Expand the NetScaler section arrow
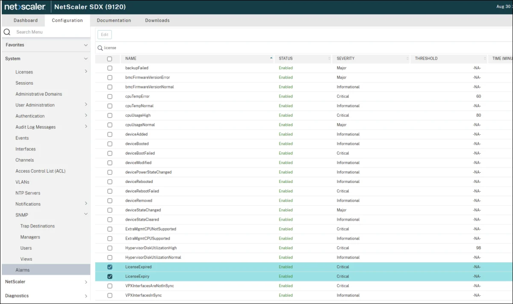The image size is (513, 304). coord(86,282)
